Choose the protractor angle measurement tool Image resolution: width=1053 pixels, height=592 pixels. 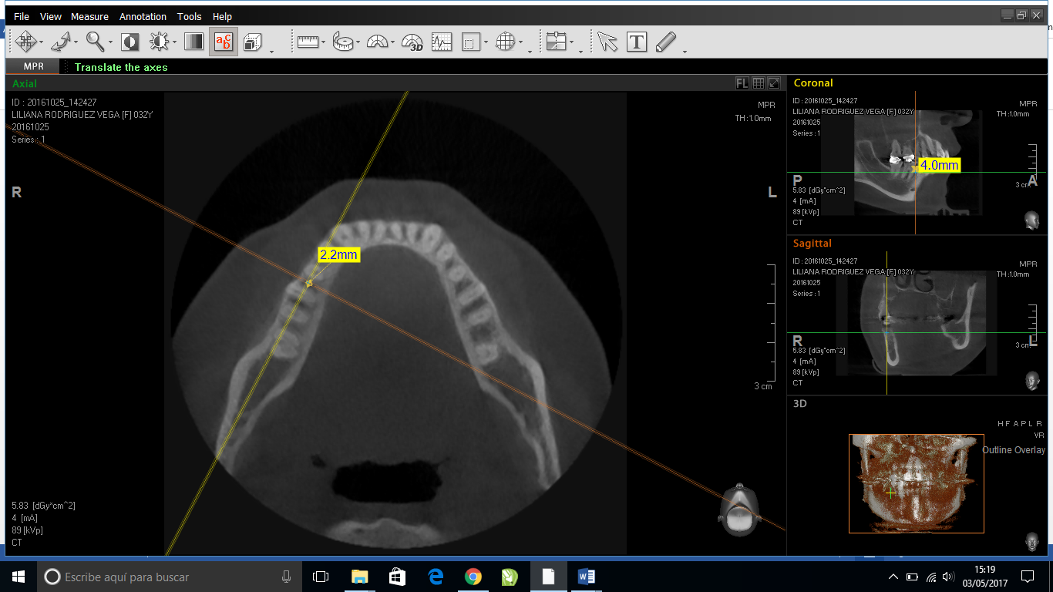(x=377, y=42)
